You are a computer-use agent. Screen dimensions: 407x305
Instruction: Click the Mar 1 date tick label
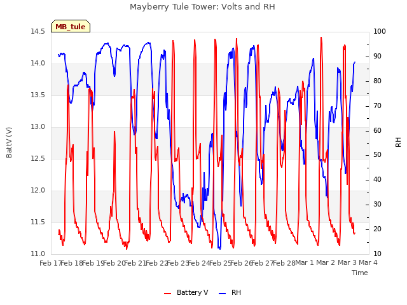pyautogui.click(x=305, y=262)
